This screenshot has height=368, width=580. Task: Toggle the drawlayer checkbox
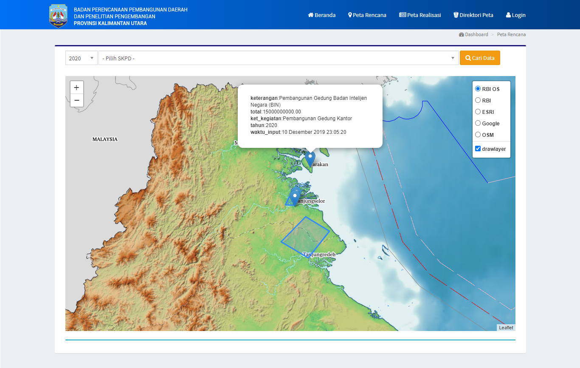tap(478, 149)
